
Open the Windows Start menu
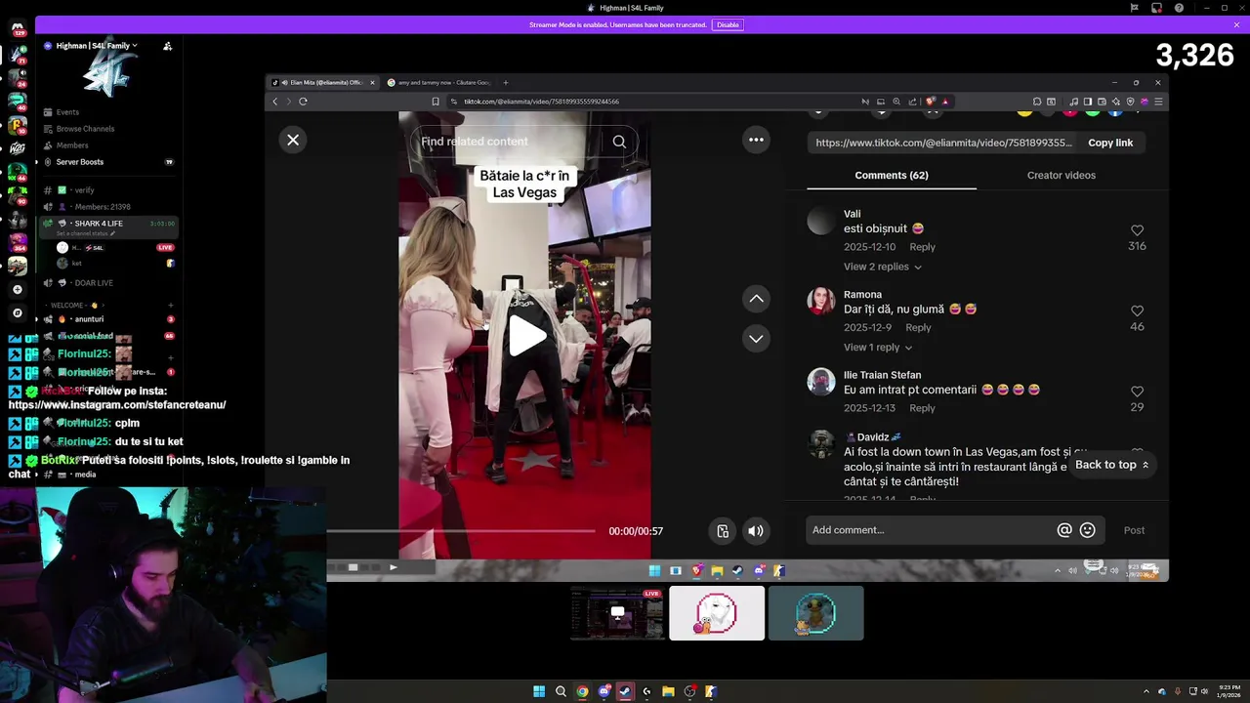pyautogui.click(x=539, y=691)
